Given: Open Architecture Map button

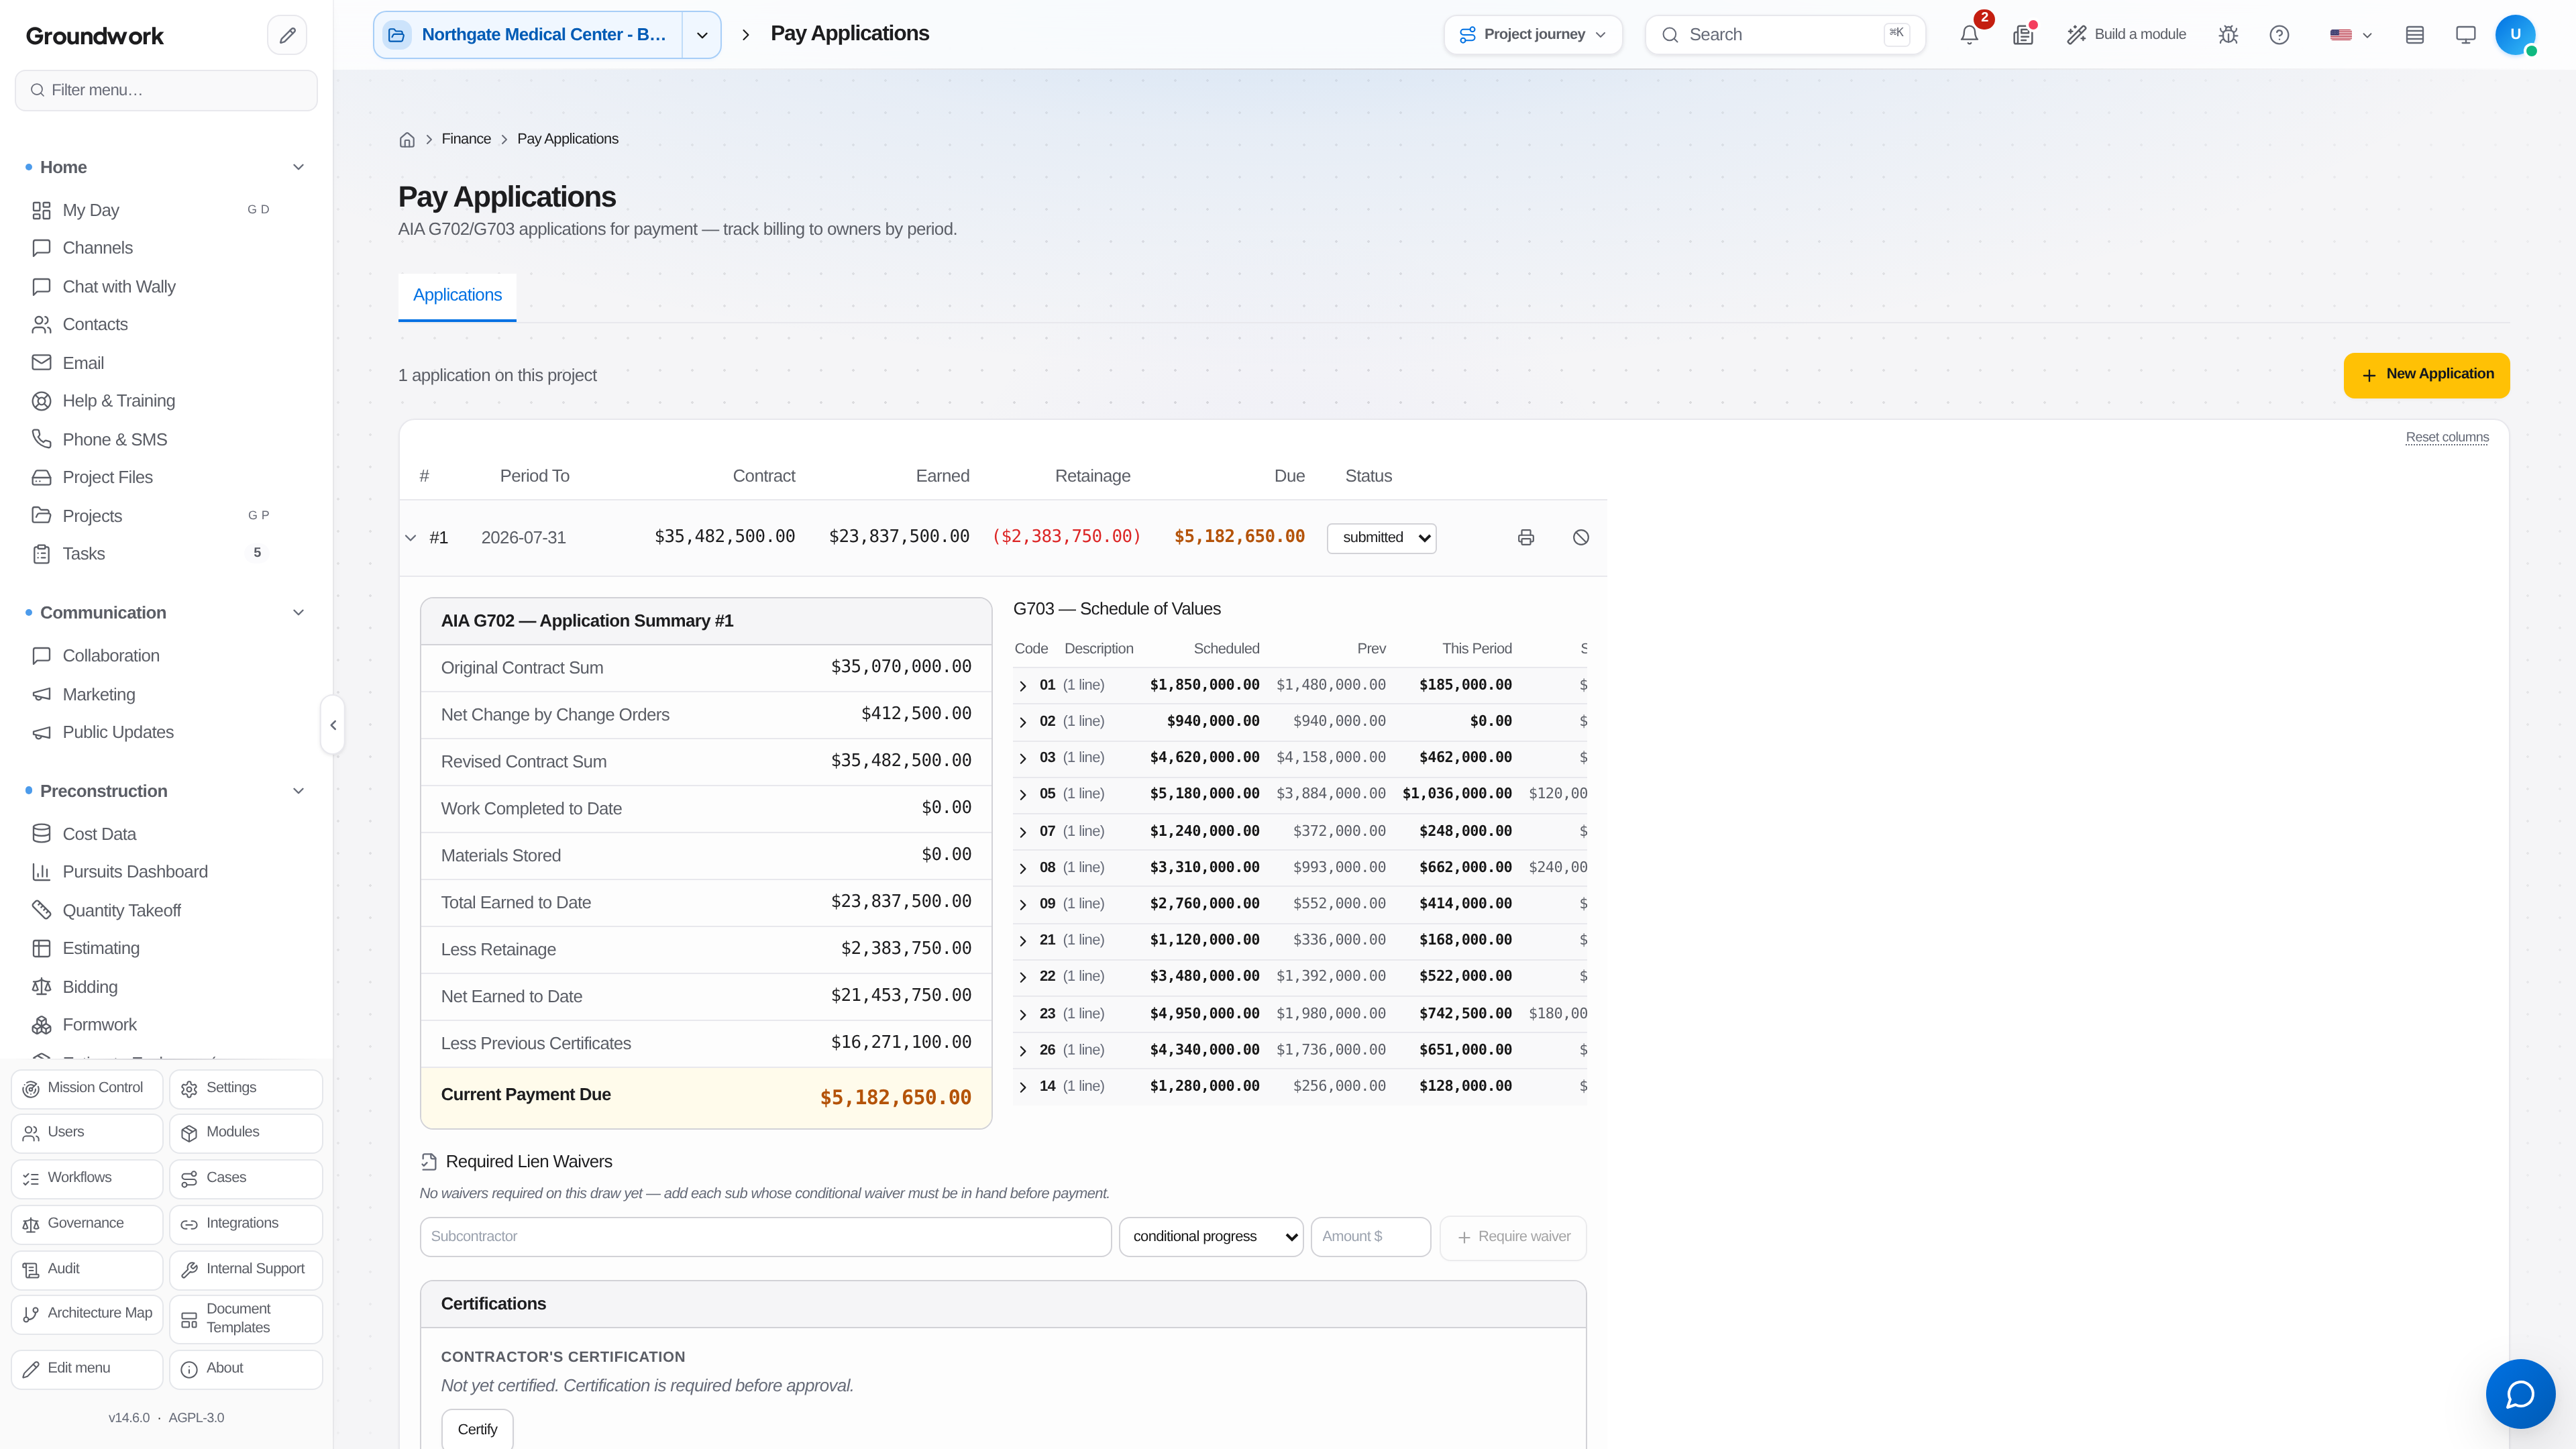Looking at the screenshot, I should coord(87,1314).
